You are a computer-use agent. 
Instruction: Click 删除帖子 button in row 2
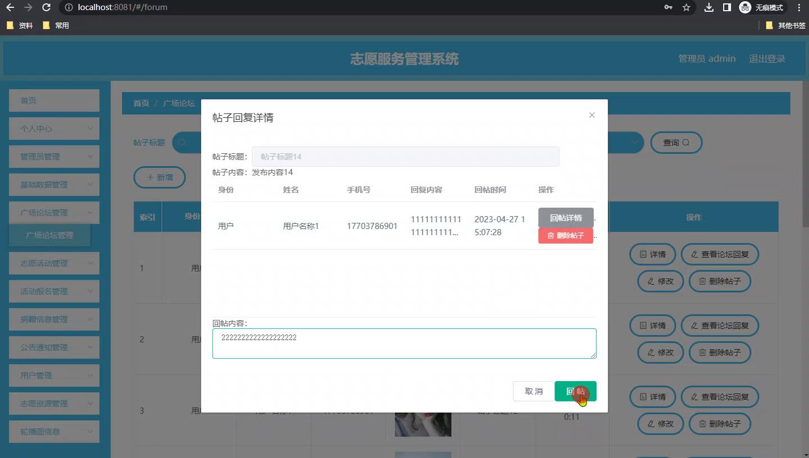720,352
